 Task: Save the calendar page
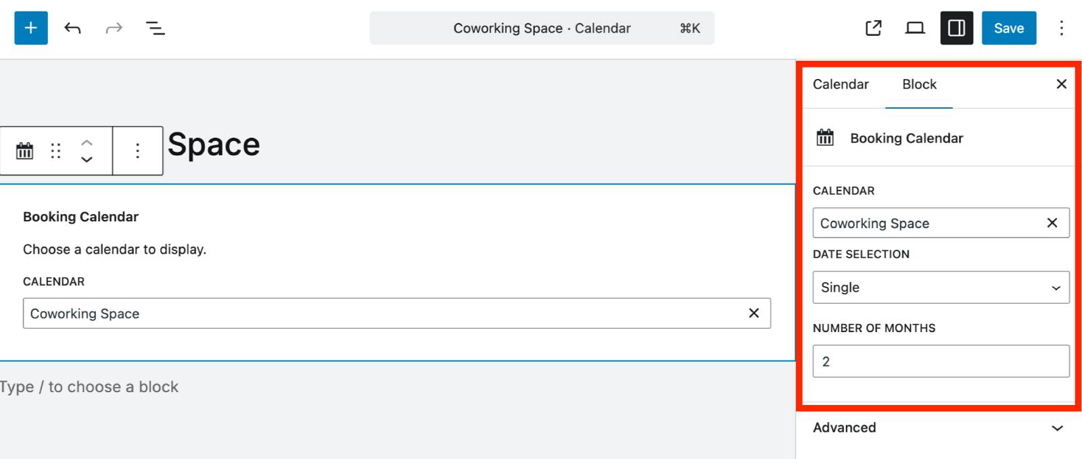tap(1008, 28)
